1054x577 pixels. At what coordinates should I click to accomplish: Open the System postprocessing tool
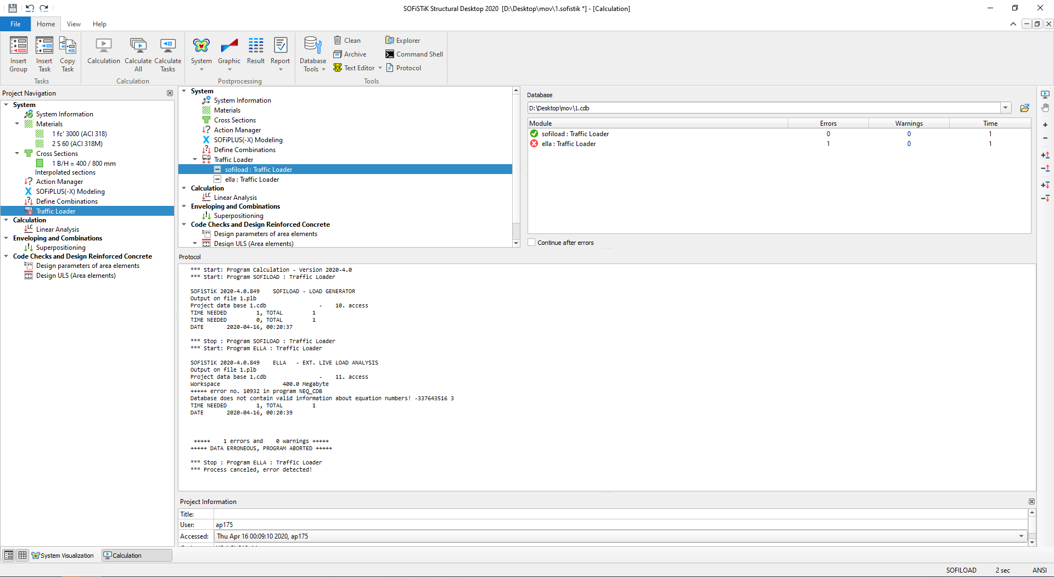tap(201, 53)
